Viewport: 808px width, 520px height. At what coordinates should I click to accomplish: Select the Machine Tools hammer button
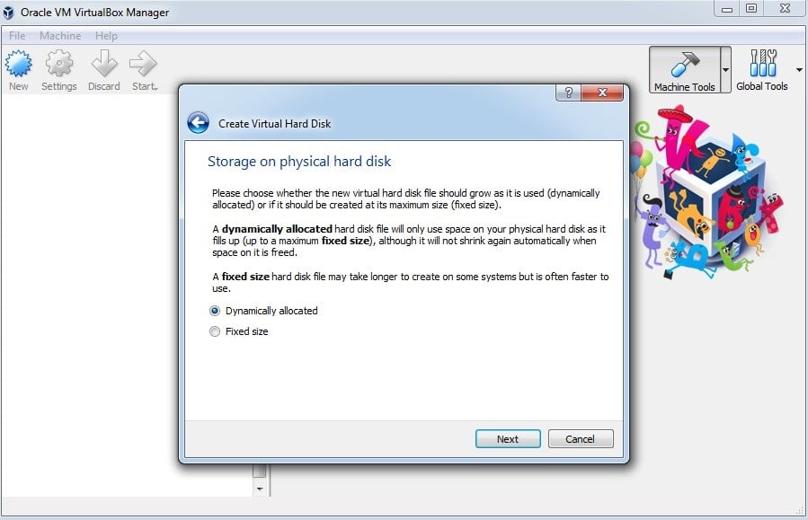click(x=684, y=70)
